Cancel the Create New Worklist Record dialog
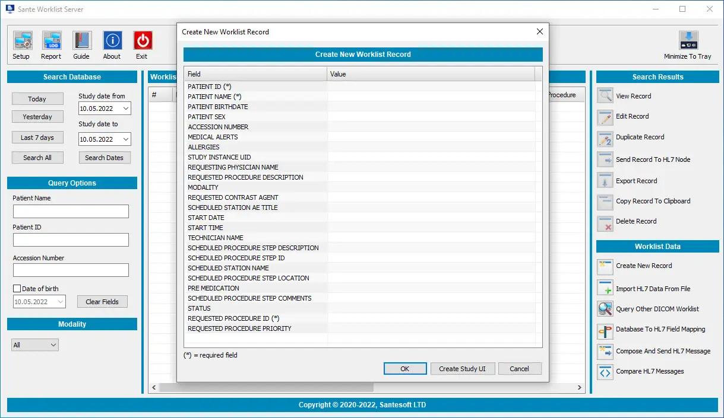 (x=519, y=369)
